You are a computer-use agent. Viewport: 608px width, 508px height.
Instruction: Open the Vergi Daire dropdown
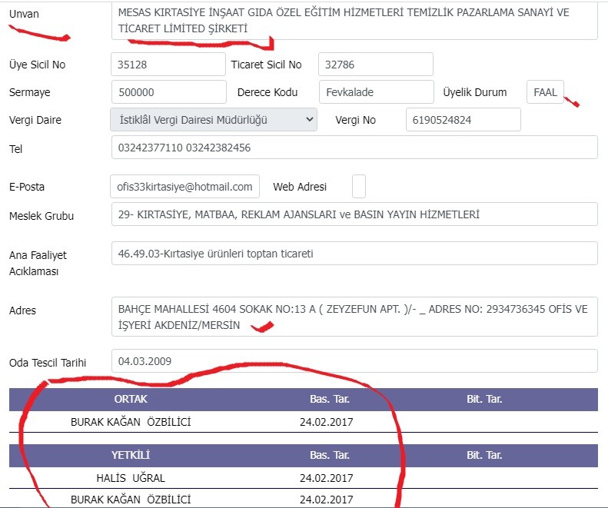214,120
